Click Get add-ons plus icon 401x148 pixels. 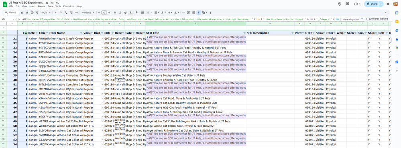(x=397, y=71)
